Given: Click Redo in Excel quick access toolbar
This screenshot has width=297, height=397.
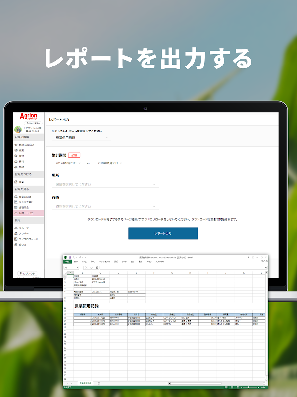Looking at the screenshot, I should pyautogui.click(x=80, y=257).
